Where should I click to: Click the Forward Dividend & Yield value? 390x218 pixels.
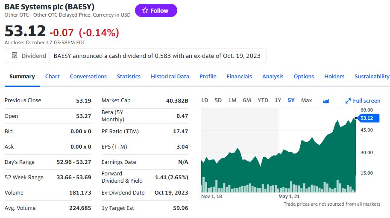(172, 178)
